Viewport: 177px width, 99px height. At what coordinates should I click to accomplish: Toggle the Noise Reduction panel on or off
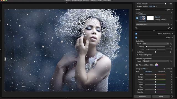tap(136, 34)
